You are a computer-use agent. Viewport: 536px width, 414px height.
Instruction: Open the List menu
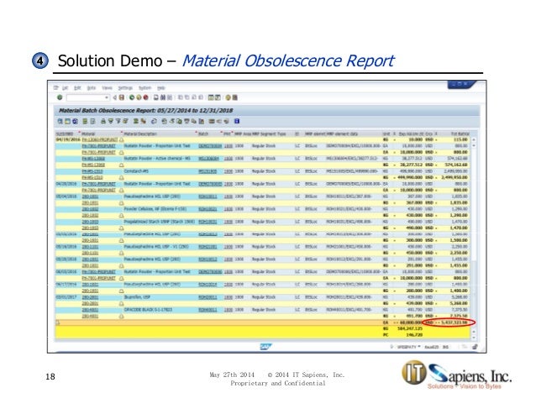tap(66, 88)
